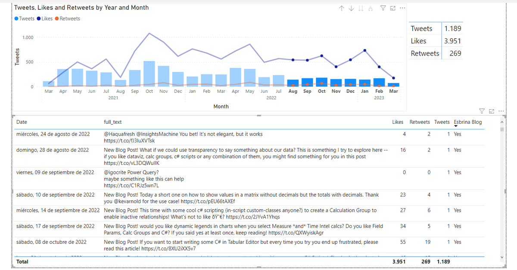The height and width of the screenshot is (270, 517).
Task: Click tweet text starting '@igocrite Power Query?'
Action: coord(144,179)
